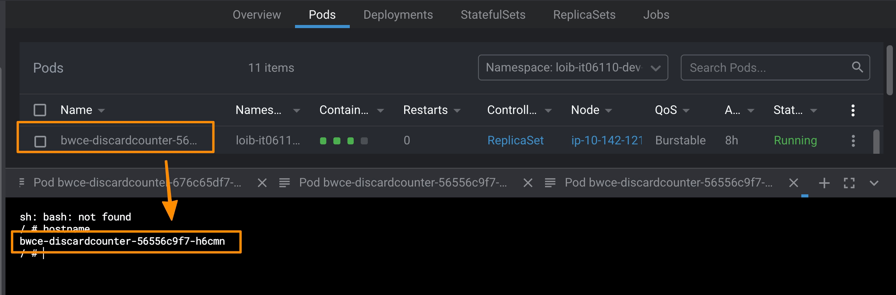Open the kebab menu on the pod row
This screenshot has height=295, width=896.
(853, 140)
